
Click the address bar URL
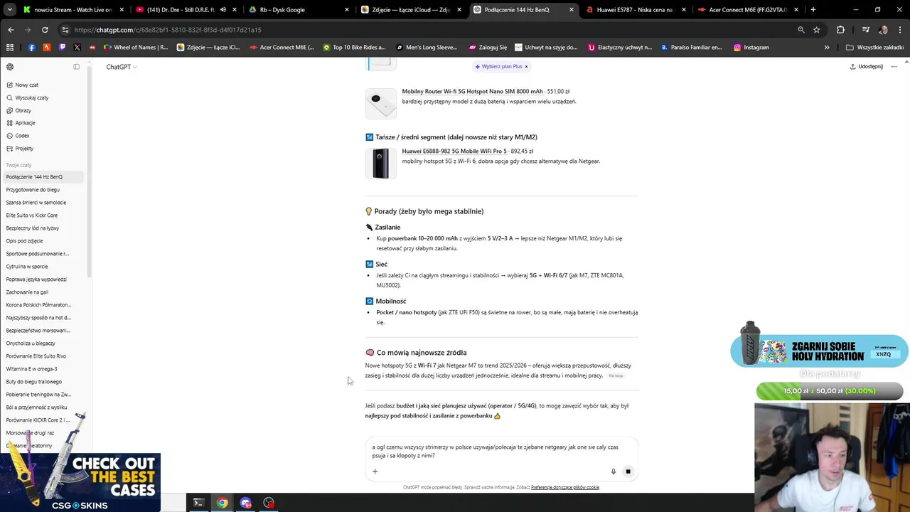pyautogui.click(x=168, y=30)
